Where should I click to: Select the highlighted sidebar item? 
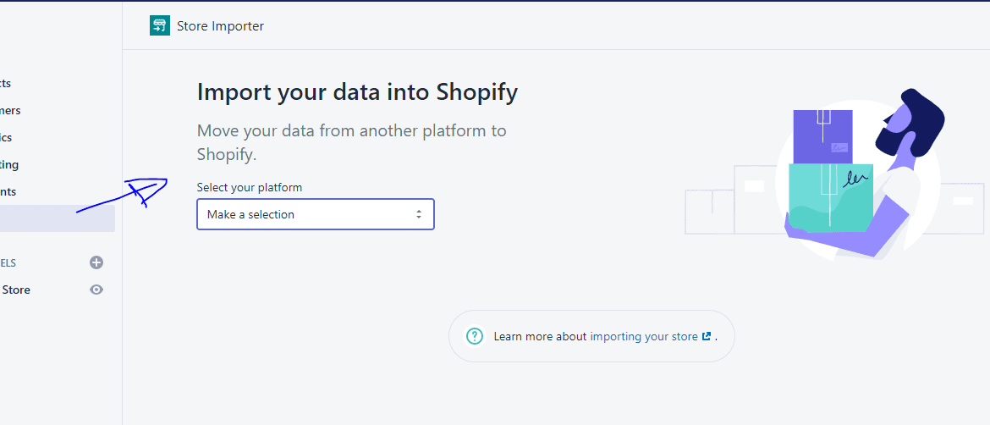point(58,218)
